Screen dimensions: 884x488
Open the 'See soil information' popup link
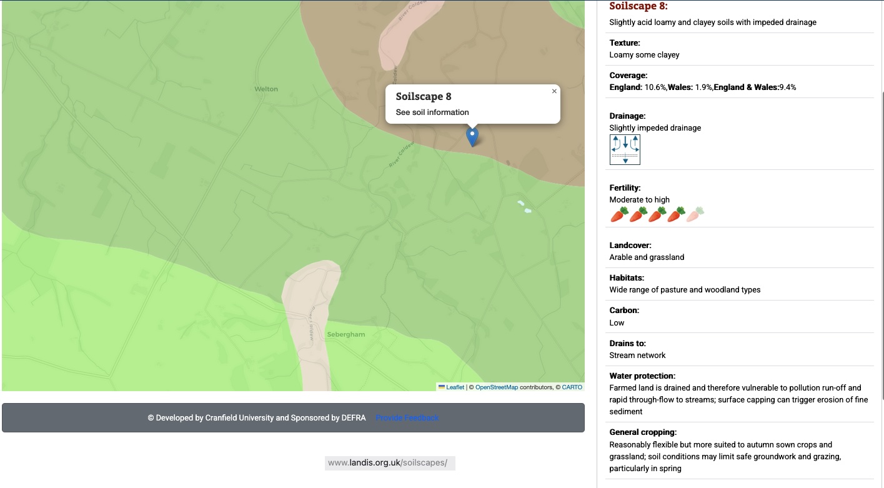[432, 112]
